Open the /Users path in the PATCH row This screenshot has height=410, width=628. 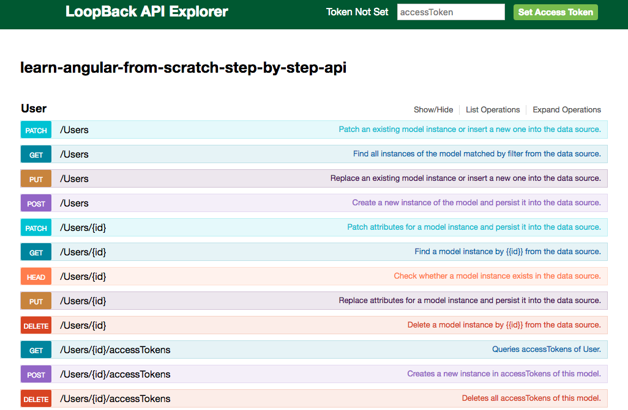tap(74, 130)
